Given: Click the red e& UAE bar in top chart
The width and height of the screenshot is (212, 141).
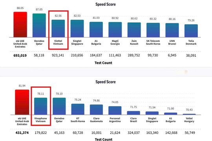Looking at the screenshot, I should point(20,24).
